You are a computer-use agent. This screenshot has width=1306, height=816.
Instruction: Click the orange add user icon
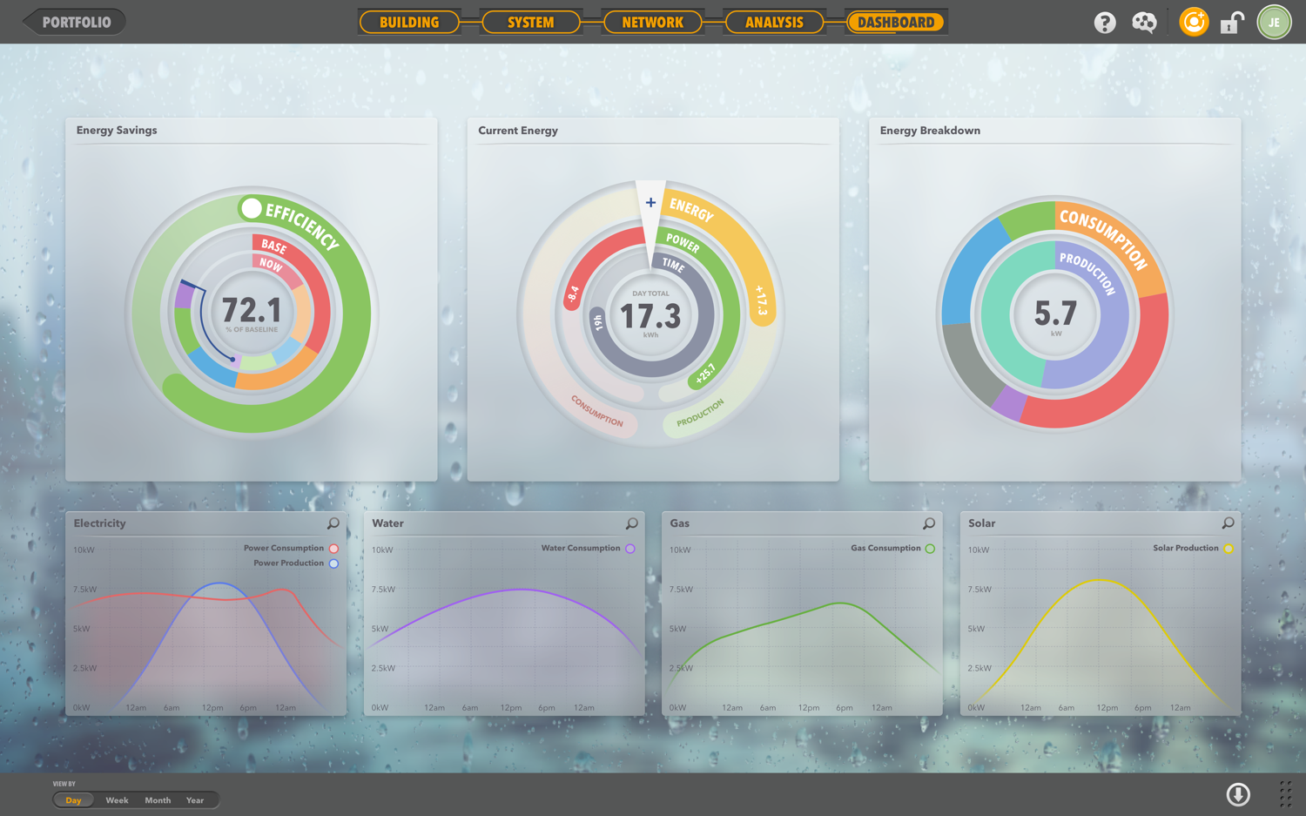click(x=1193, y=22)
